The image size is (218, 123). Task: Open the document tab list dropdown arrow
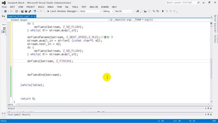coord(211,16)
